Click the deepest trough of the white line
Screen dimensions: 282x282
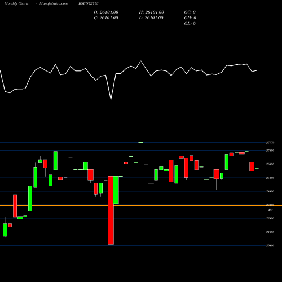pos(111,99)
